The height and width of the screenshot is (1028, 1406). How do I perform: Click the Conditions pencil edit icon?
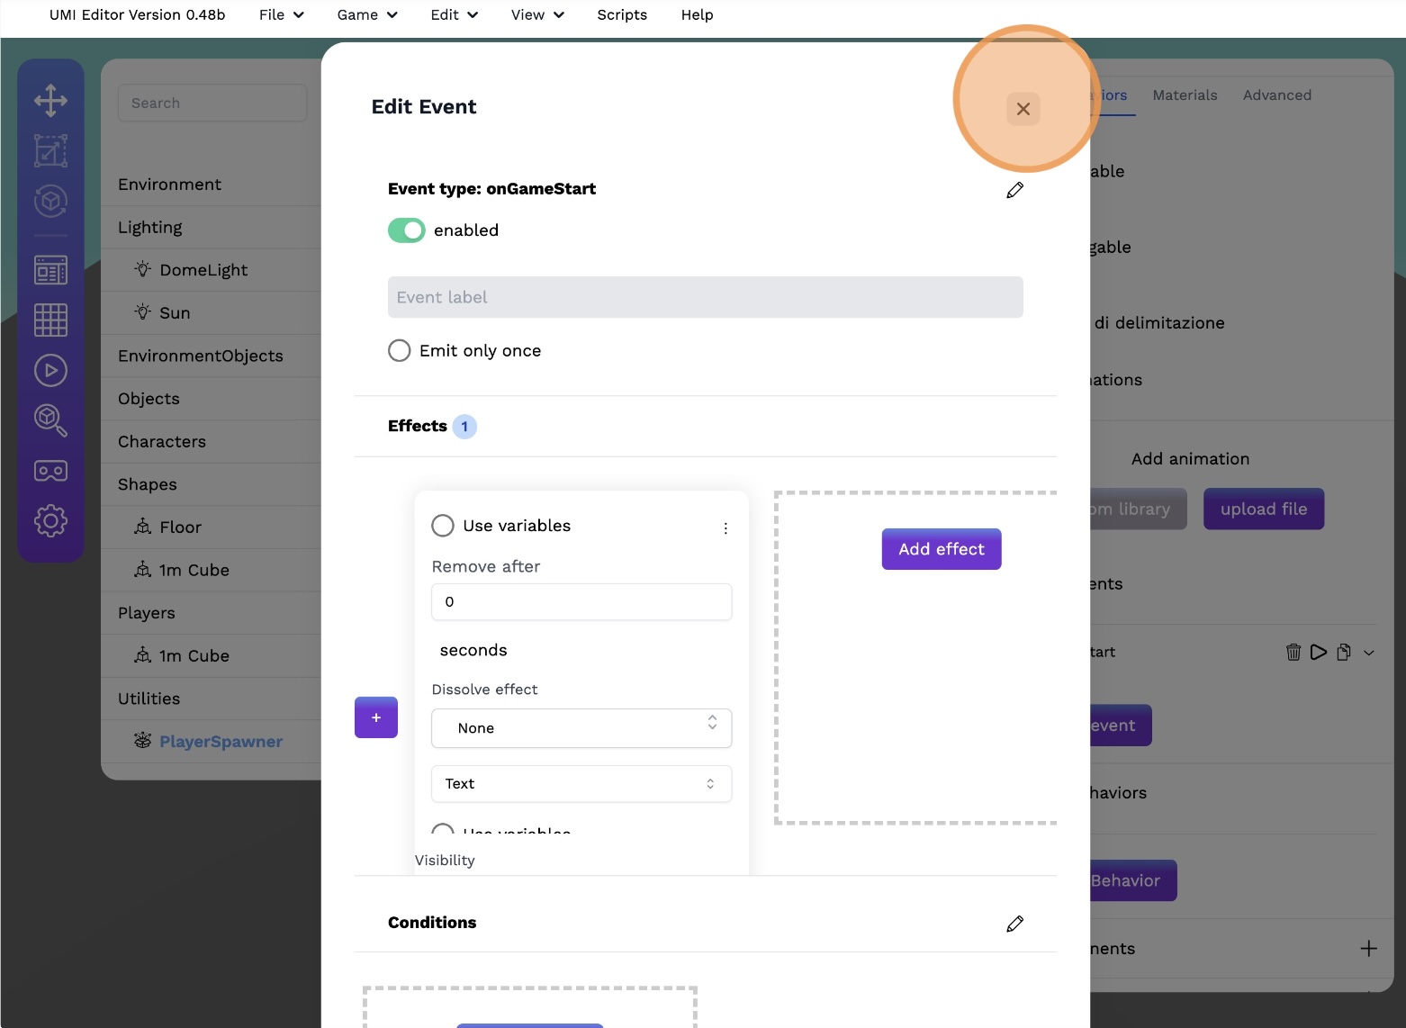[1014, 924]
